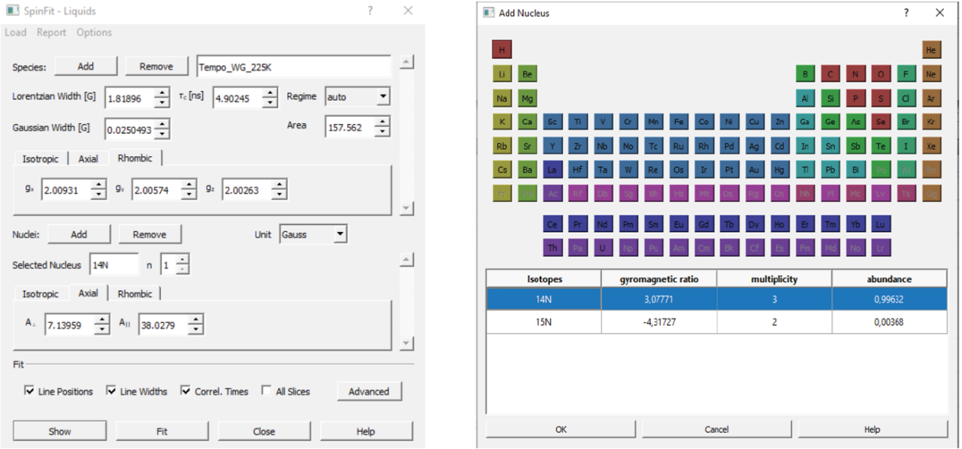Click the Fit button
962x449 pixels.
click(x=162, y=432)
